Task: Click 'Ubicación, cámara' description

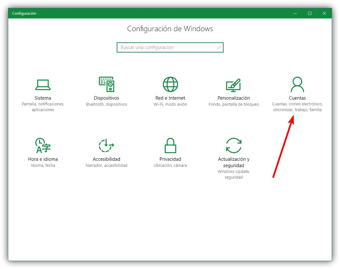Action: coord(170,166)
